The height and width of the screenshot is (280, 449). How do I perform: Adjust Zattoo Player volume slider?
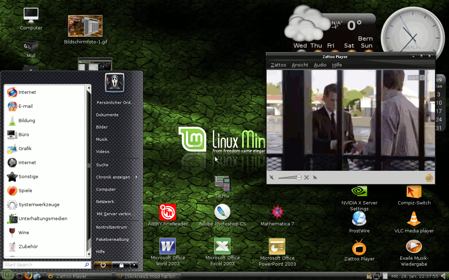pos(290,177)
